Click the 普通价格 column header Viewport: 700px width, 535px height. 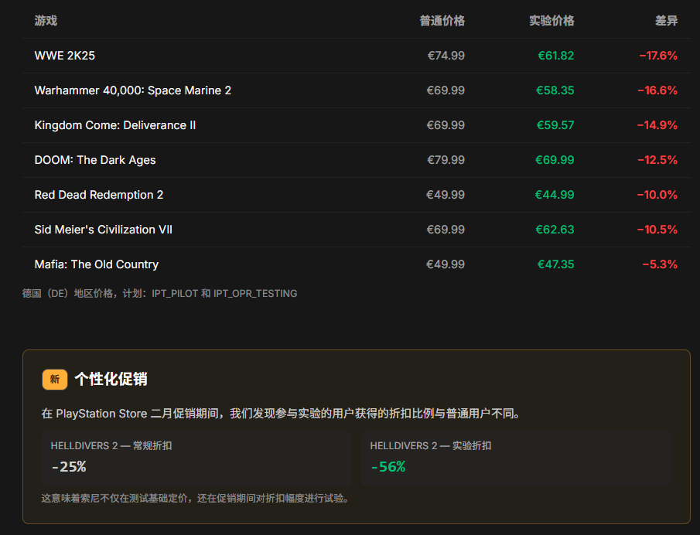pos(442,21)
